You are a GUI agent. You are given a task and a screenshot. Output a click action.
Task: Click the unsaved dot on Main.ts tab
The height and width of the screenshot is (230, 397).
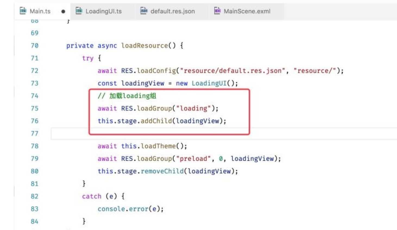click(x=63, y=11)
